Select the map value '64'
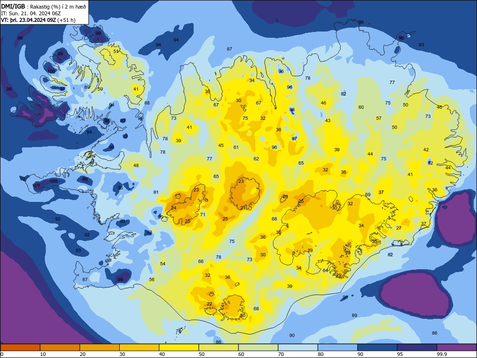This screenshot has width=477, height=358. pos(325,270)
